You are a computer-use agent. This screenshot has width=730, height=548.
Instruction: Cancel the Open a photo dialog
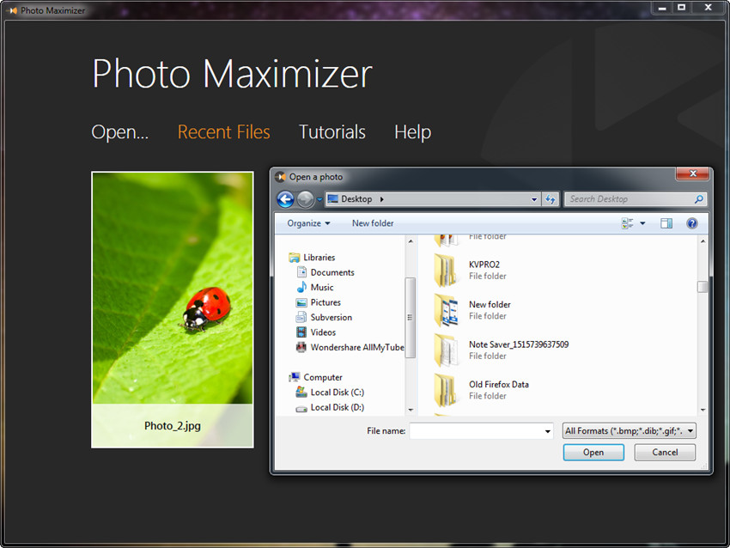665,452
